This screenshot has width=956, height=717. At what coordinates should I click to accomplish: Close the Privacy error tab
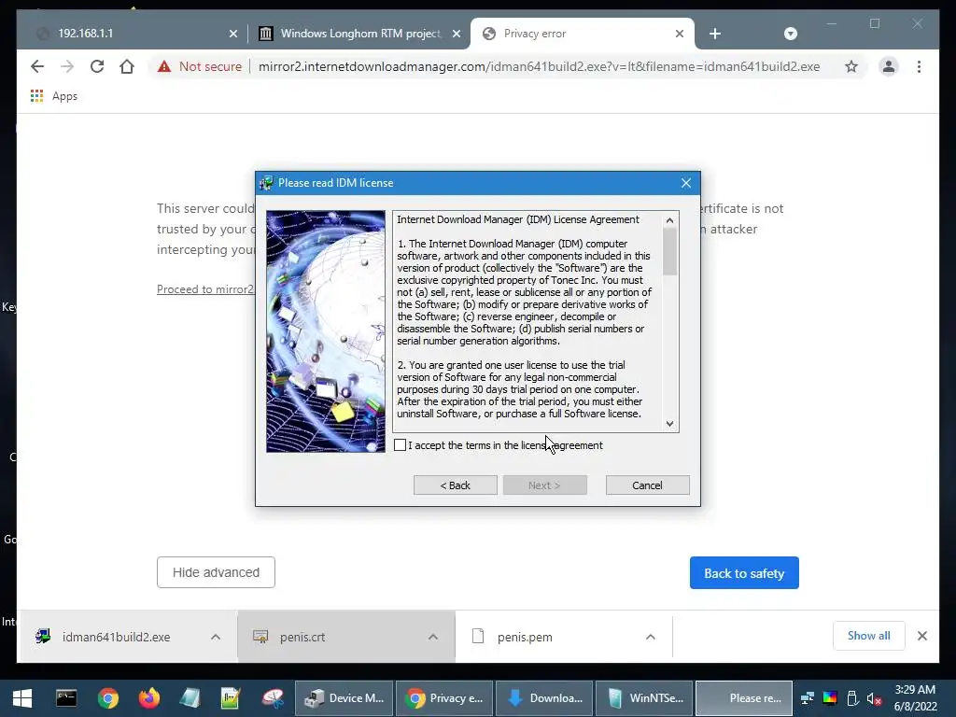[680, 34]
